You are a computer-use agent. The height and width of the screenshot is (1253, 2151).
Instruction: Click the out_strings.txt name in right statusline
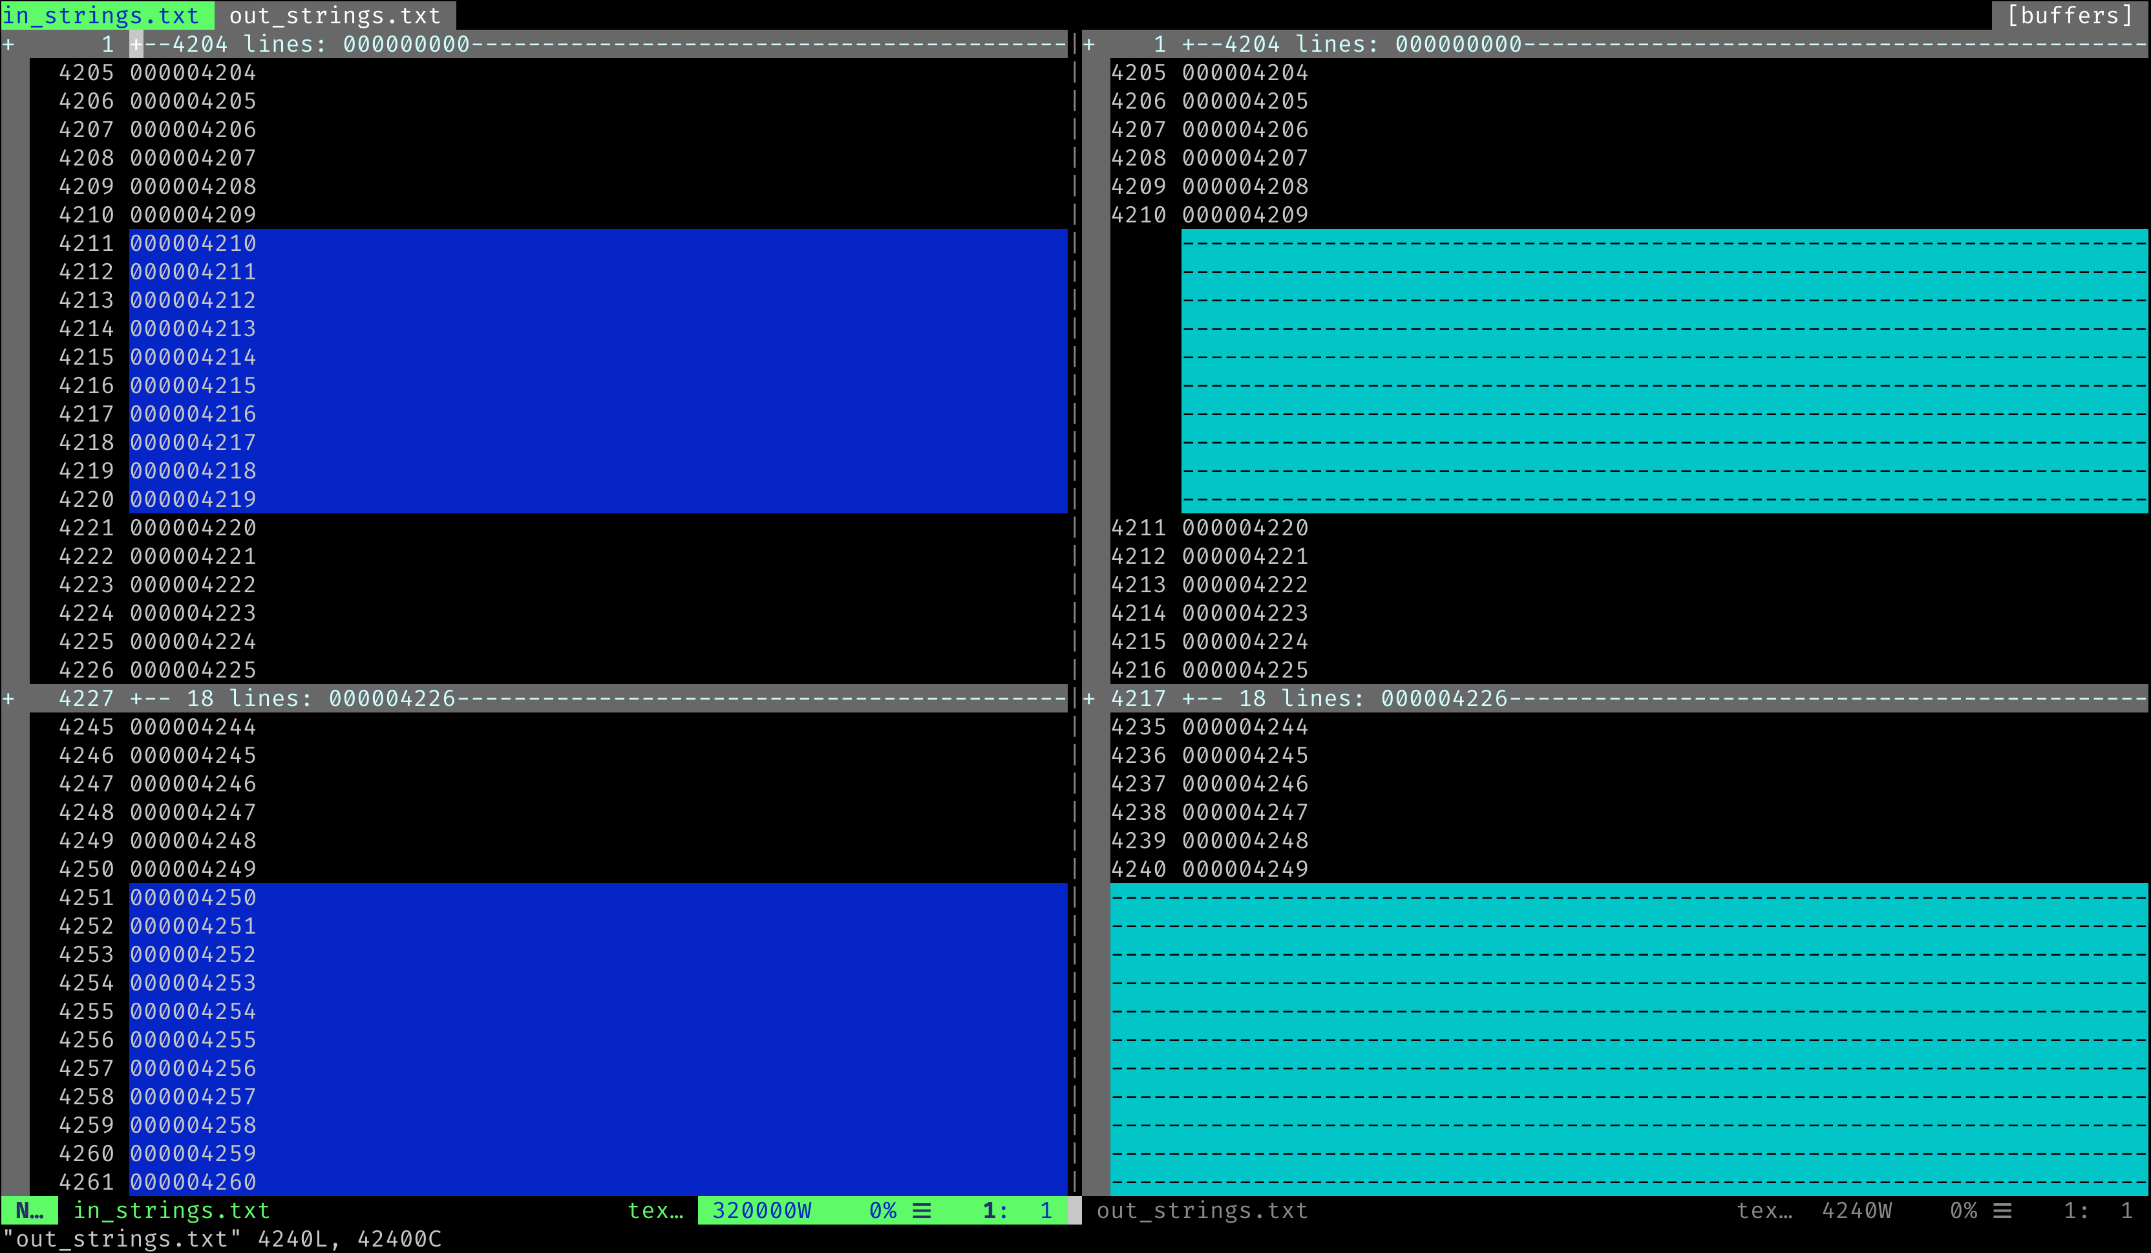[1202, 1210]
